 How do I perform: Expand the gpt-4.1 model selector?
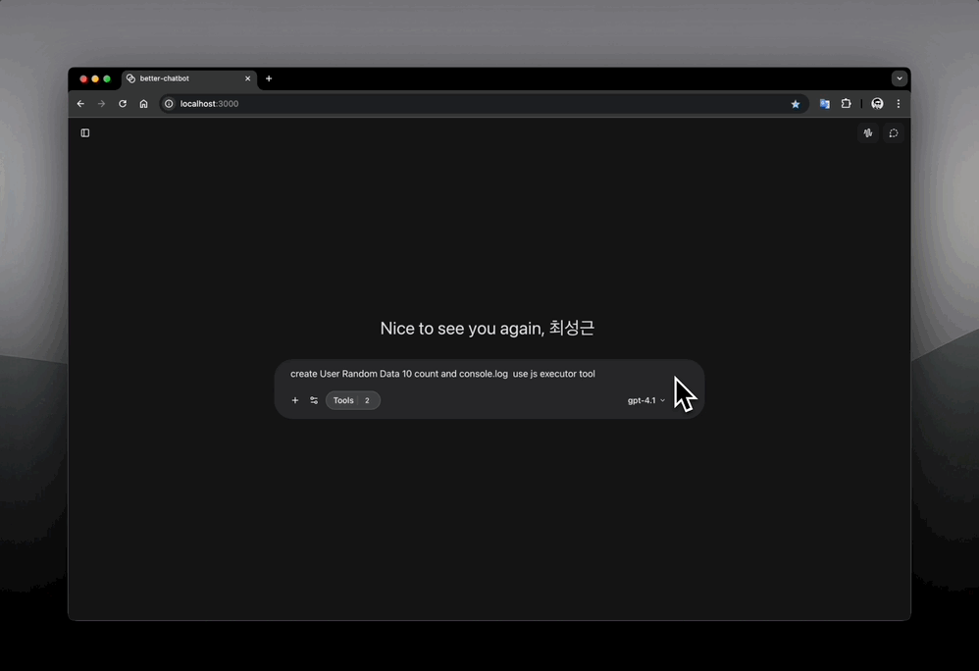click(x=646, y=400)
